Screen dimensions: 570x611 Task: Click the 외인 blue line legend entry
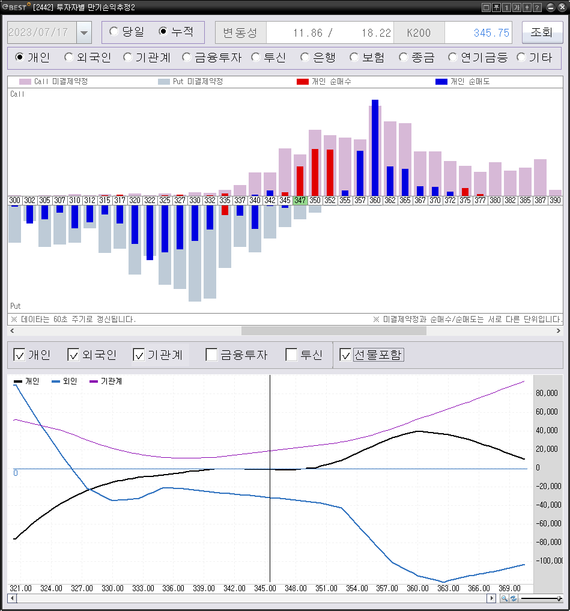(x=64, y=381)
